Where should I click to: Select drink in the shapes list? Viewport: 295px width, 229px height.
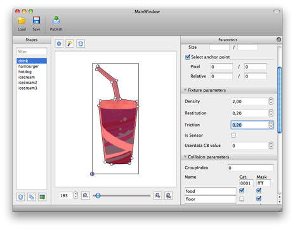tap(32, 61)
